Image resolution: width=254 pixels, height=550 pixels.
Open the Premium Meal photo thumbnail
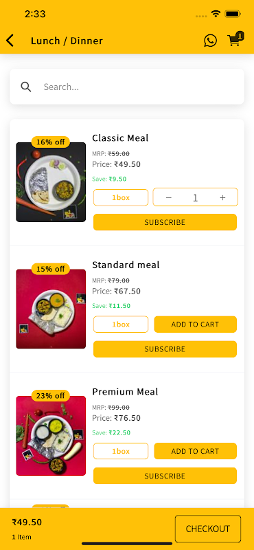51,436
